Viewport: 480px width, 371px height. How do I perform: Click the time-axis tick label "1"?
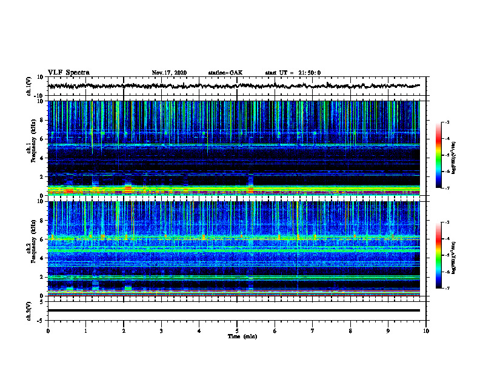click(85, 331)
